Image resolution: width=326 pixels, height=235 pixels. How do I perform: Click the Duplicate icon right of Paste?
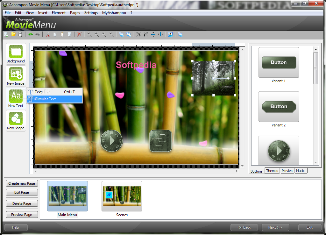[70, 34]
